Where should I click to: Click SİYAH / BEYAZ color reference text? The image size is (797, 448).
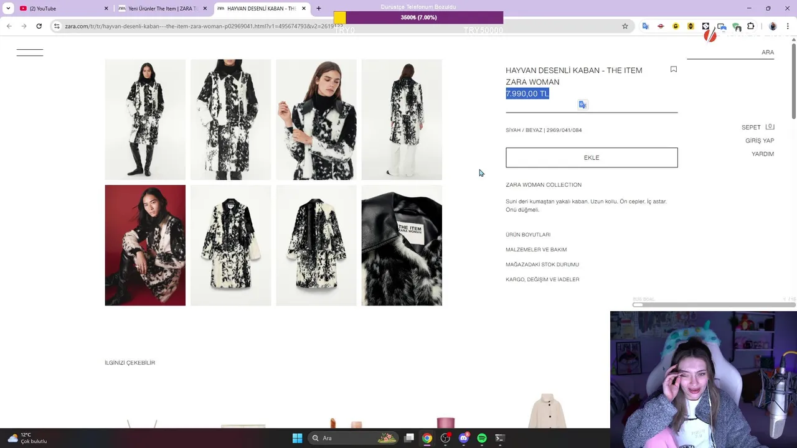point(544,130)
